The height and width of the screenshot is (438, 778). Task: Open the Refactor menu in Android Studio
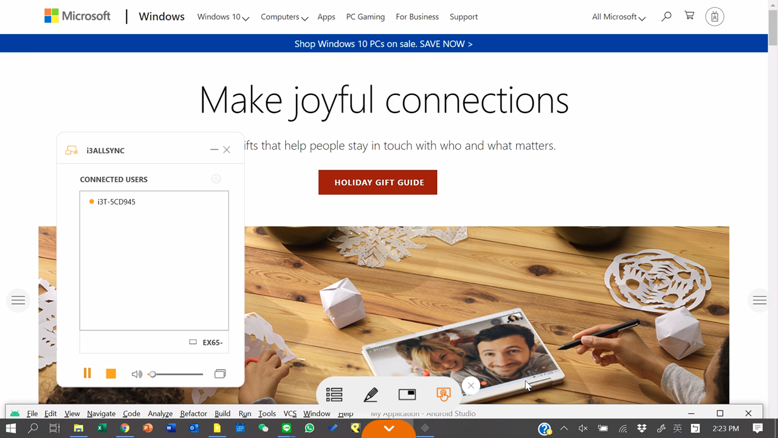193,414
